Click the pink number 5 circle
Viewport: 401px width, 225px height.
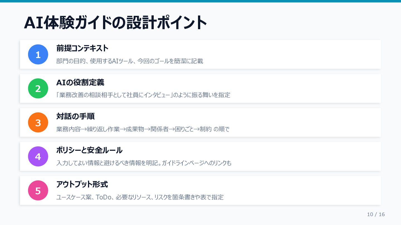tap(38, 191)
